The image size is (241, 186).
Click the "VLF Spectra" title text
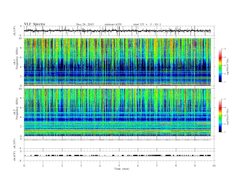(34, 24)
